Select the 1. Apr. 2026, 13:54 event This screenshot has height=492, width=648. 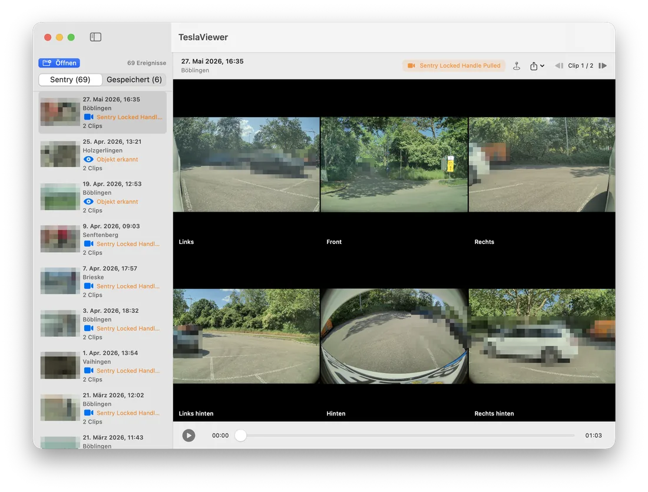coord(103,366)
